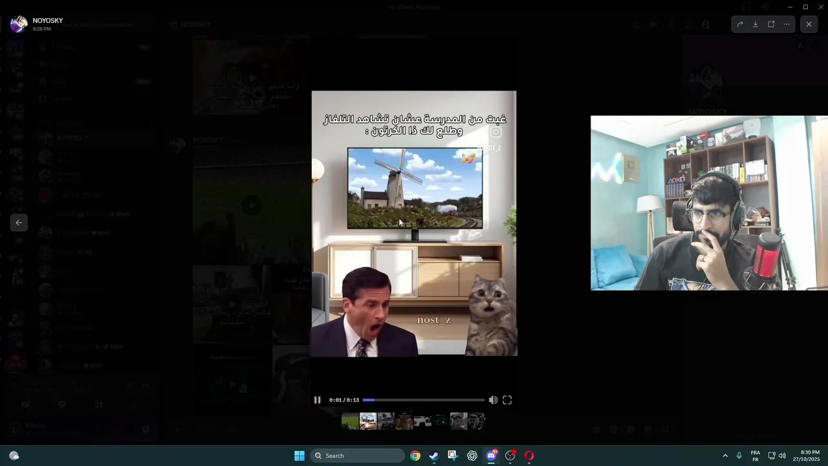Open Google Chrome from taskbar
Image resolution: width=828 pixels, height=466 pixels.
coord(415,456)
